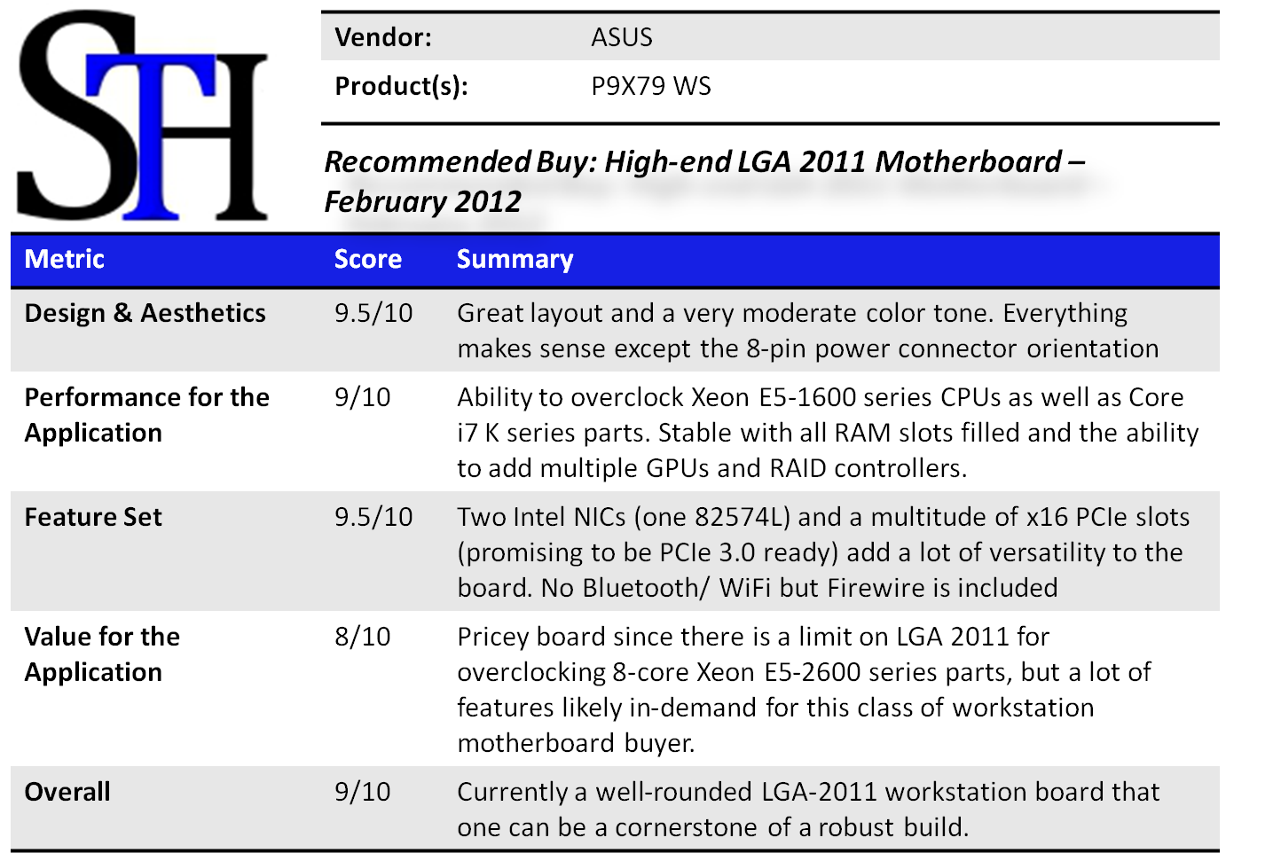Select the Score column header
Viewport: 1273px width, 861px height.
[367, 259]
